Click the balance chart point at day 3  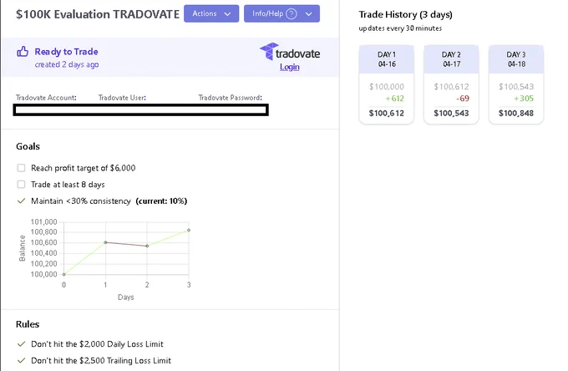coord(189,230)
